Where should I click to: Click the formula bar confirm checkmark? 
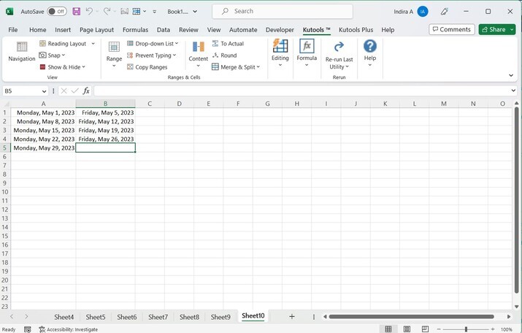tap(75, 91)
